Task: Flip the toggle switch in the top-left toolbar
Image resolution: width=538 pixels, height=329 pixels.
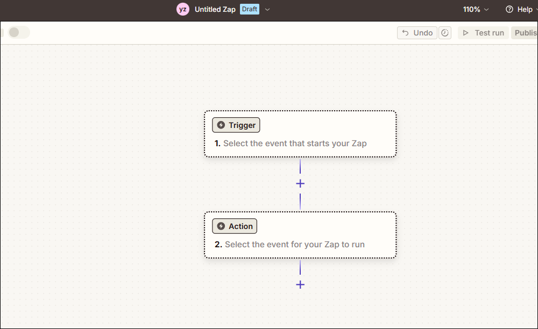Action: (x=19, y=32)
